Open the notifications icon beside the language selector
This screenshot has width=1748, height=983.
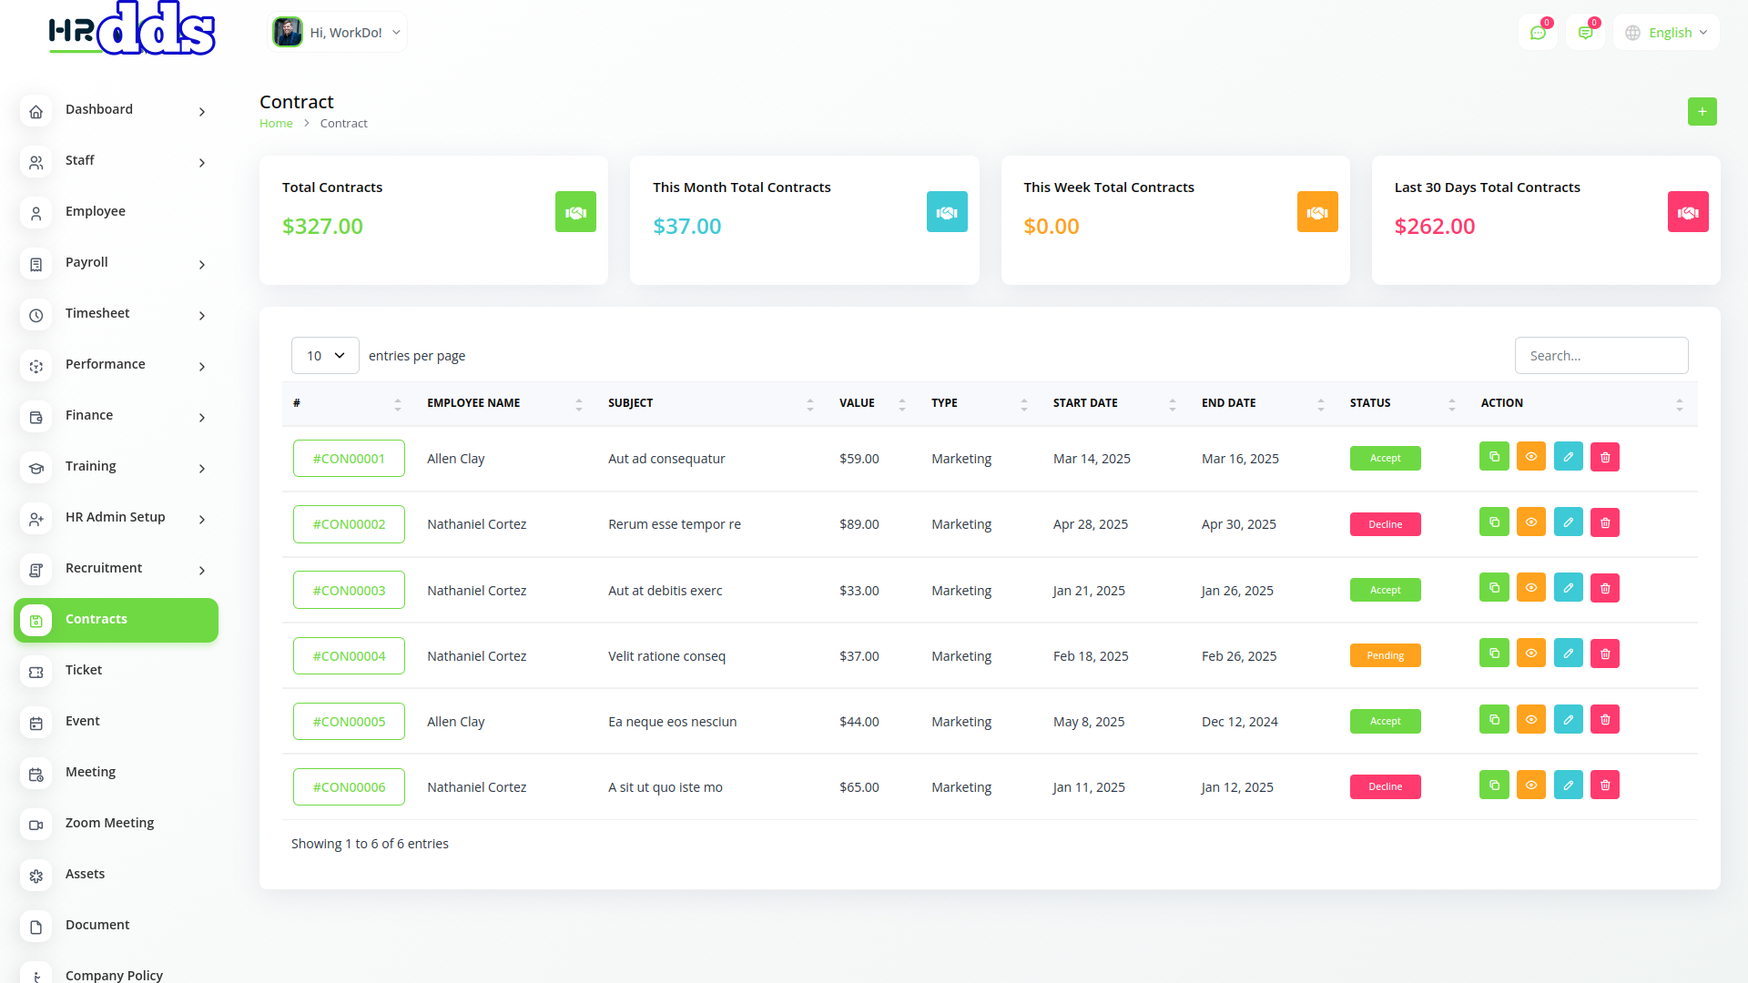(x=1585, y=33)
